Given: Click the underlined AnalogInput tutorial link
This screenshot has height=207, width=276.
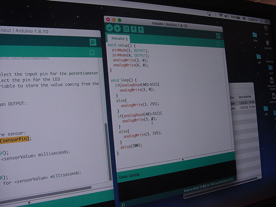Looking at the screenshot, I should tap(25, 57).
